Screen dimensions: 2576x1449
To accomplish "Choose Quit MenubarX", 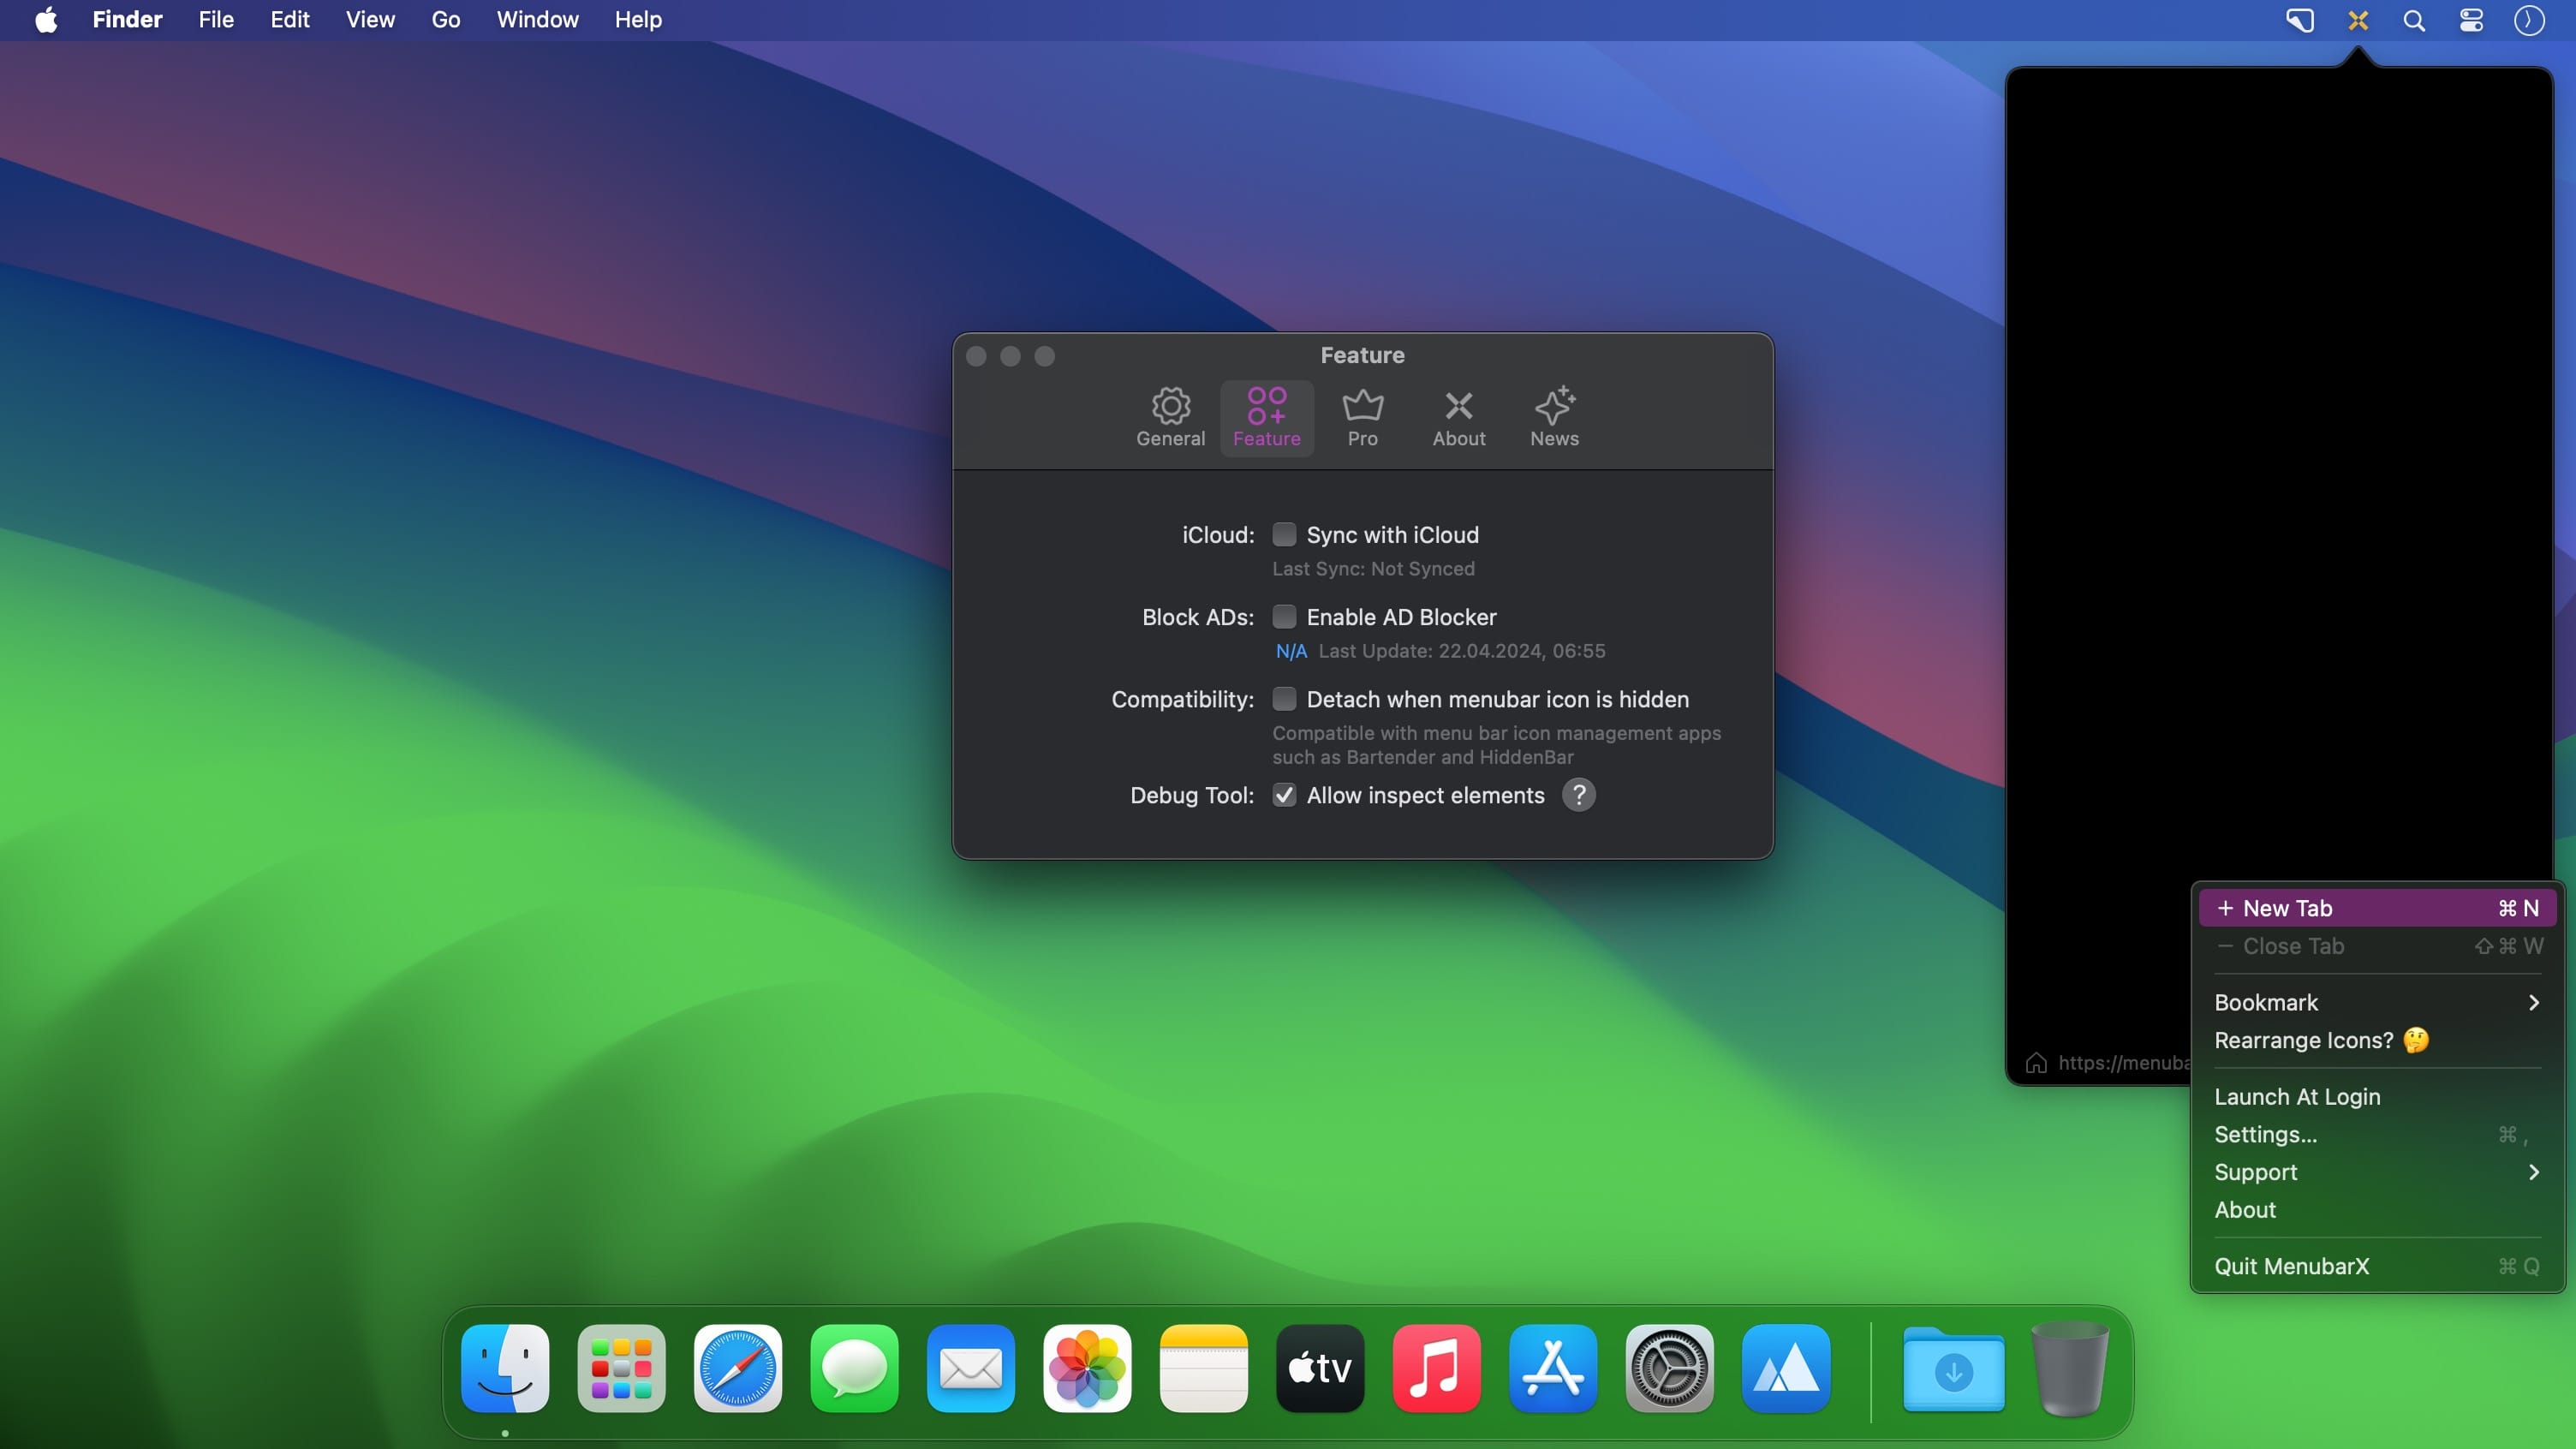I will [2377, 1266].
